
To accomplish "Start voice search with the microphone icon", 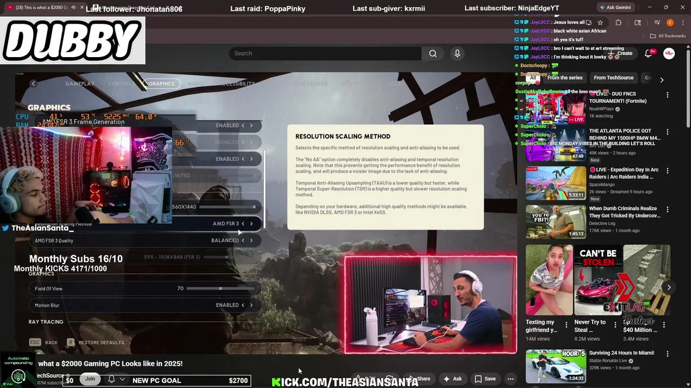I will 457,53.
